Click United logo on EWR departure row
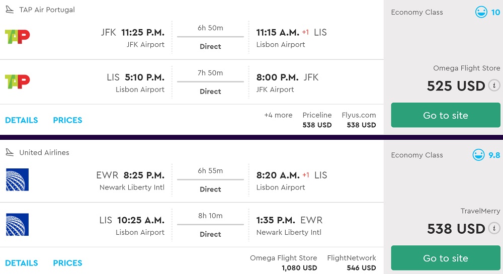Image resolution: width=503 pixels, height=274 pixels. [17, 179]
